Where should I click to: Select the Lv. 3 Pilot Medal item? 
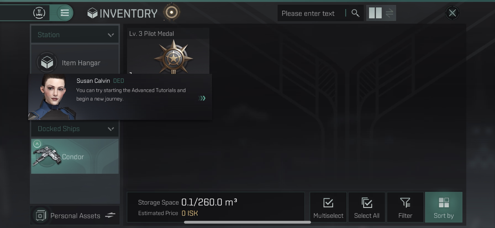tap(168, 51)
